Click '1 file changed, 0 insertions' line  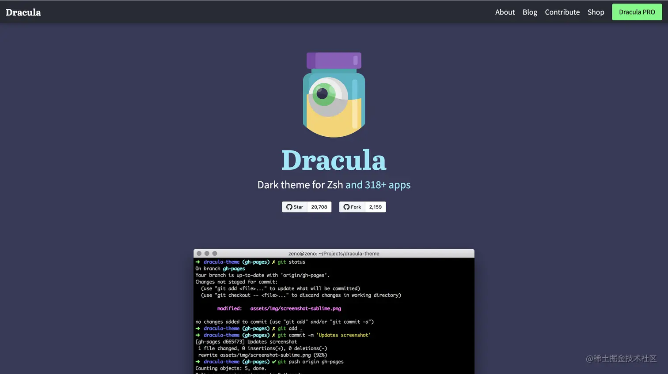point(263,348)
